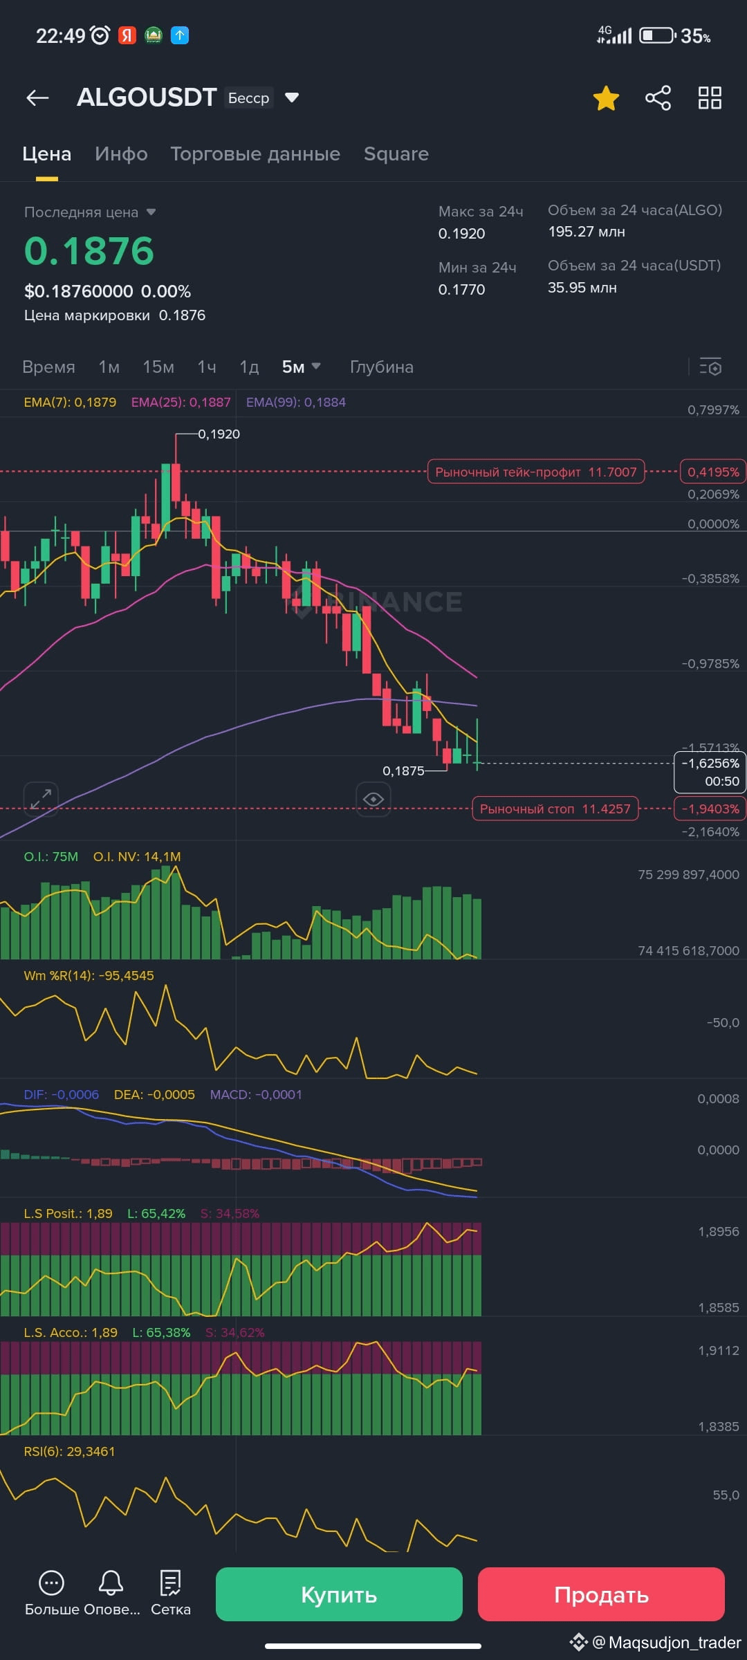
Task: Toggle the eye visibility icon on chart
Action: (373, 800)
